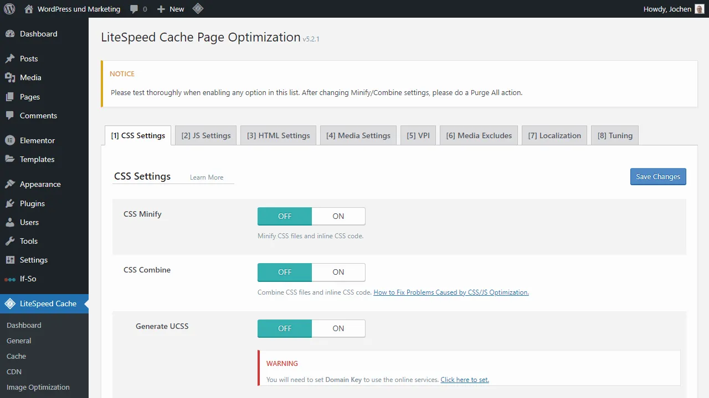Click the Appearance paintbrush icon
The image size is (709, 398).
[x=10, y=184]
